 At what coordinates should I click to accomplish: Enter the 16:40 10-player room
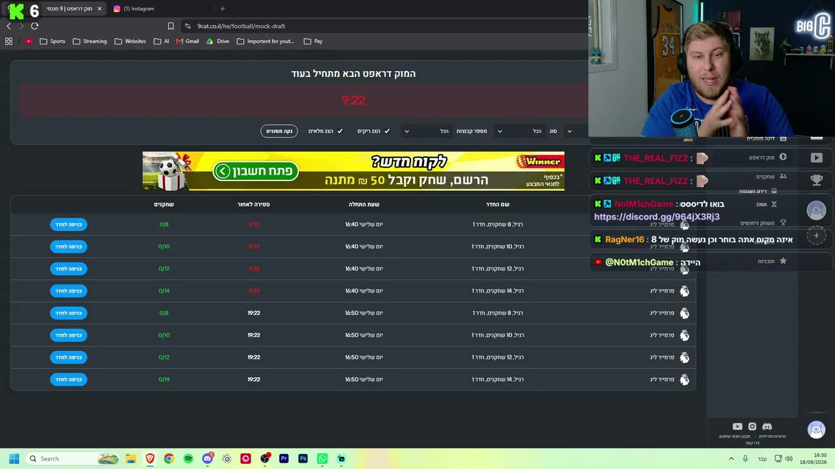pyautogui.click(x=68, y=246)
